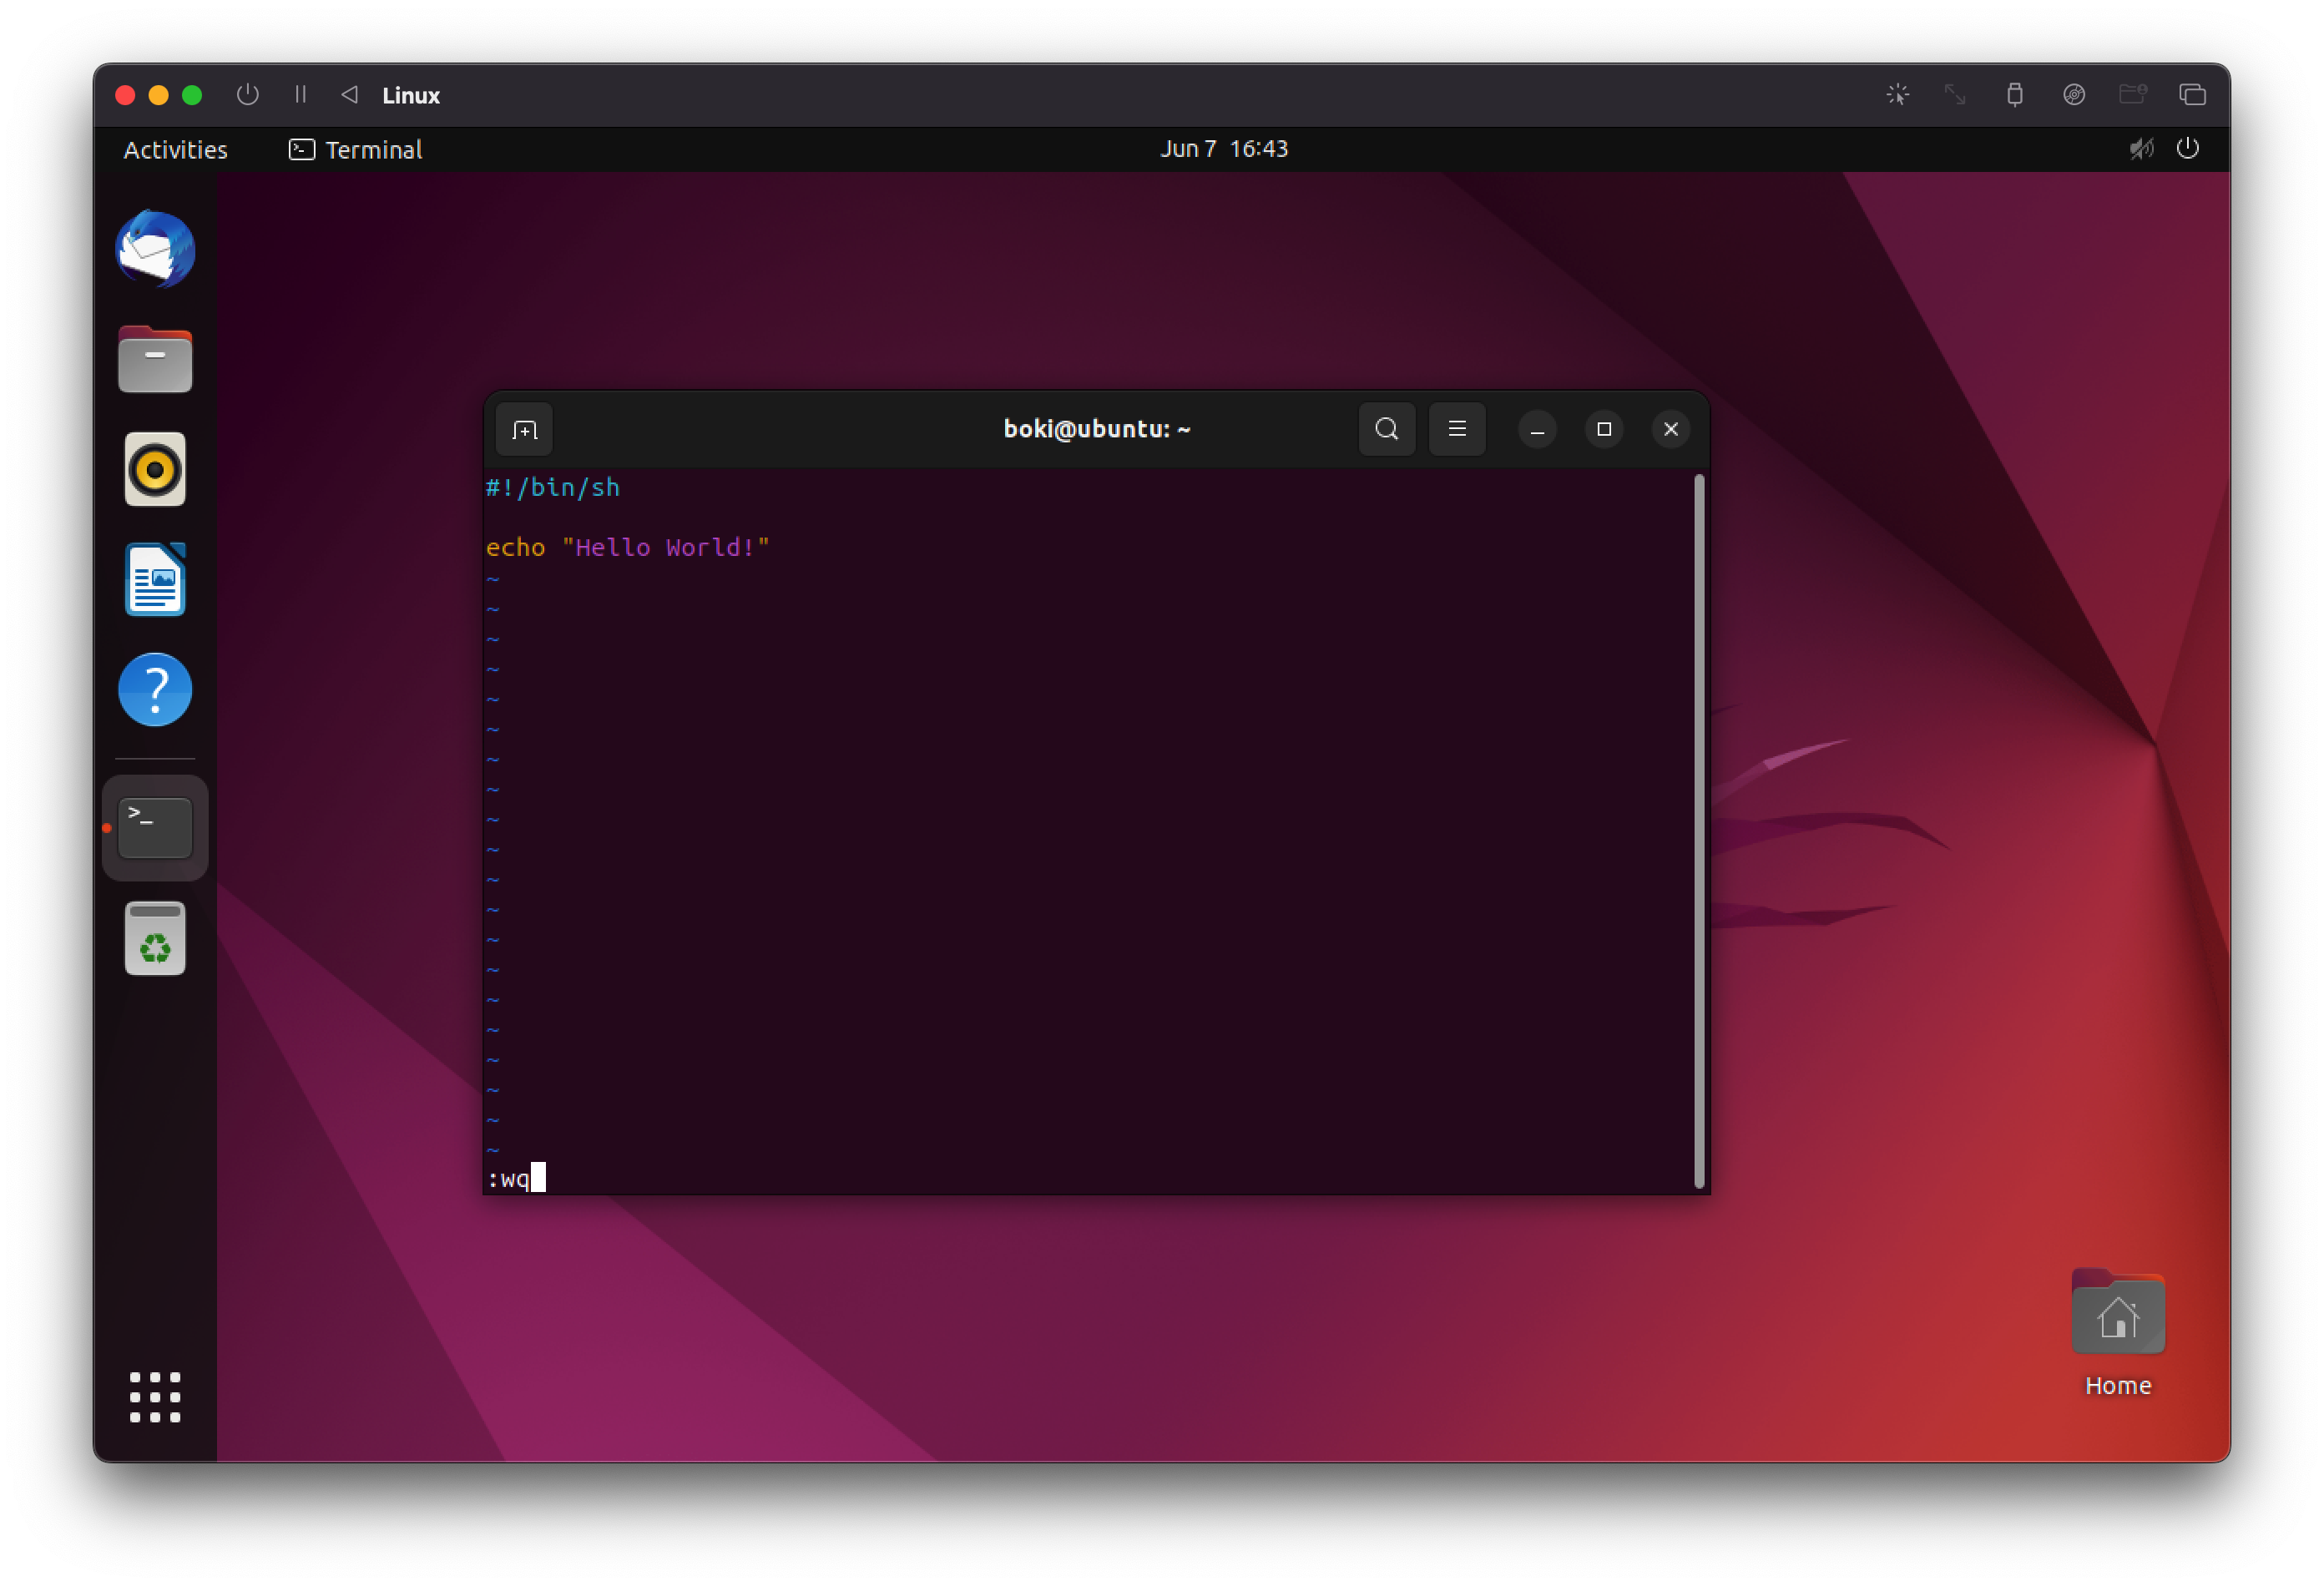Open Trash from the dock

(155, 938)
